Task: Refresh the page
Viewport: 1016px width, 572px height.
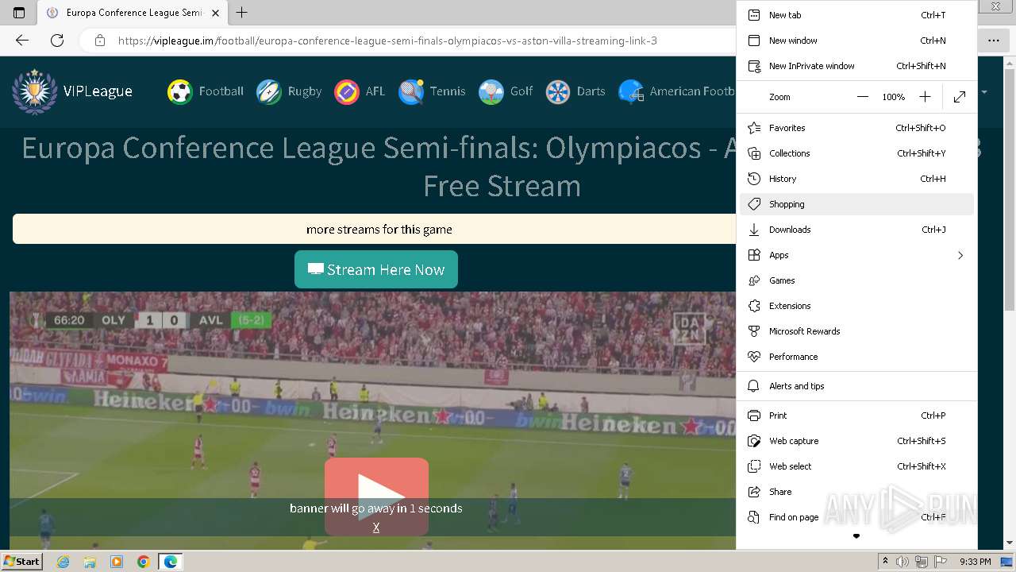Action: (x=57, y=41)
